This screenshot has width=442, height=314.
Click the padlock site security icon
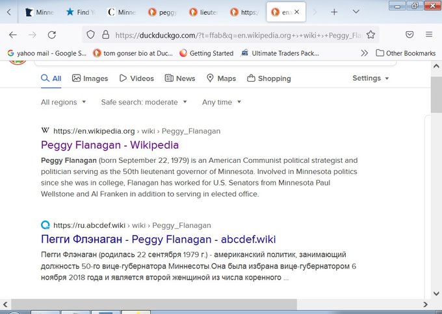(106, 35)
